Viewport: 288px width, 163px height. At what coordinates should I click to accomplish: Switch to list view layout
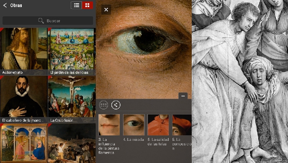(x=77, y=5)
